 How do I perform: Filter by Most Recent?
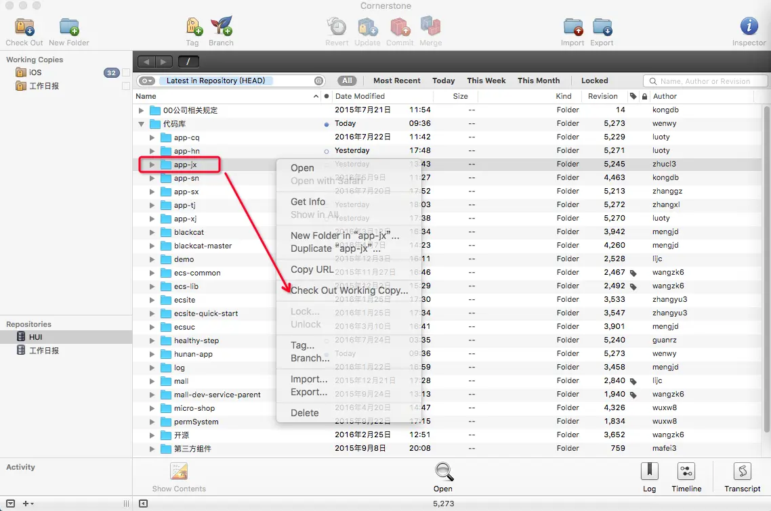click(x=397, y=81)
